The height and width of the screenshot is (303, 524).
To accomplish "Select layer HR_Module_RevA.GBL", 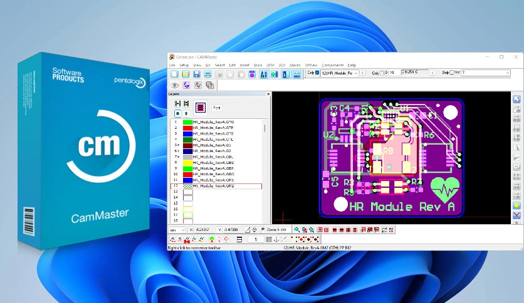I will pos(213,157).
